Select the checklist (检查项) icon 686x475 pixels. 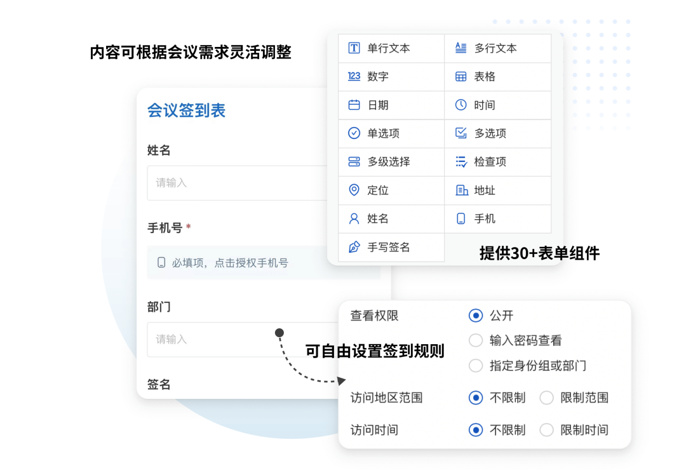tap(461, 162)
